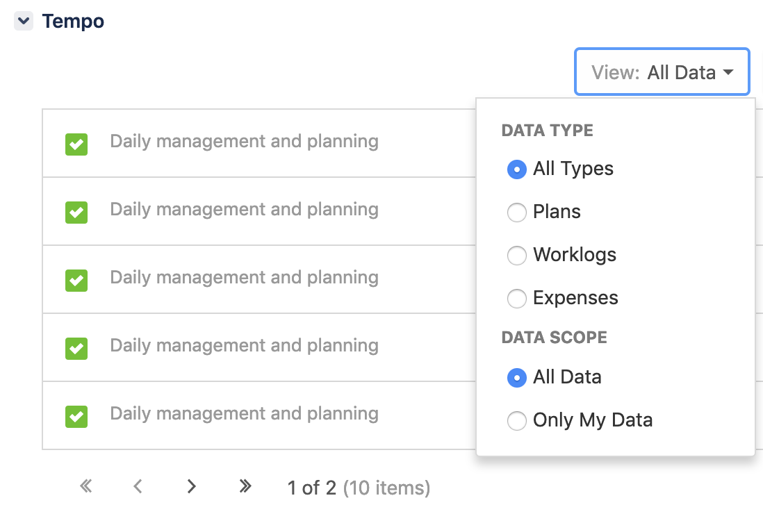
Task: Click the dropdown arrow next to All Data
Action: pos(728,72)
